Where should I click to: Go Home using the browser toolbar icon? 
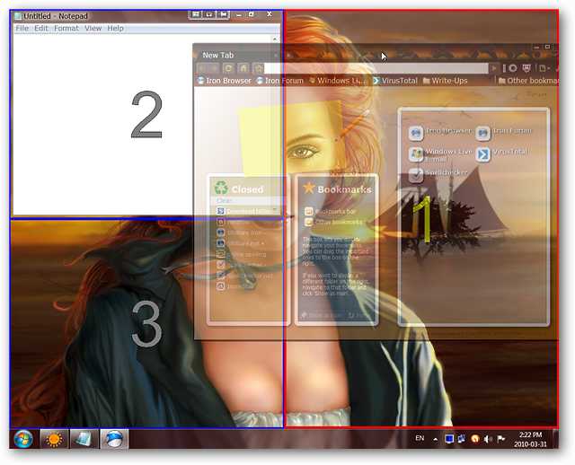(243, 68)
